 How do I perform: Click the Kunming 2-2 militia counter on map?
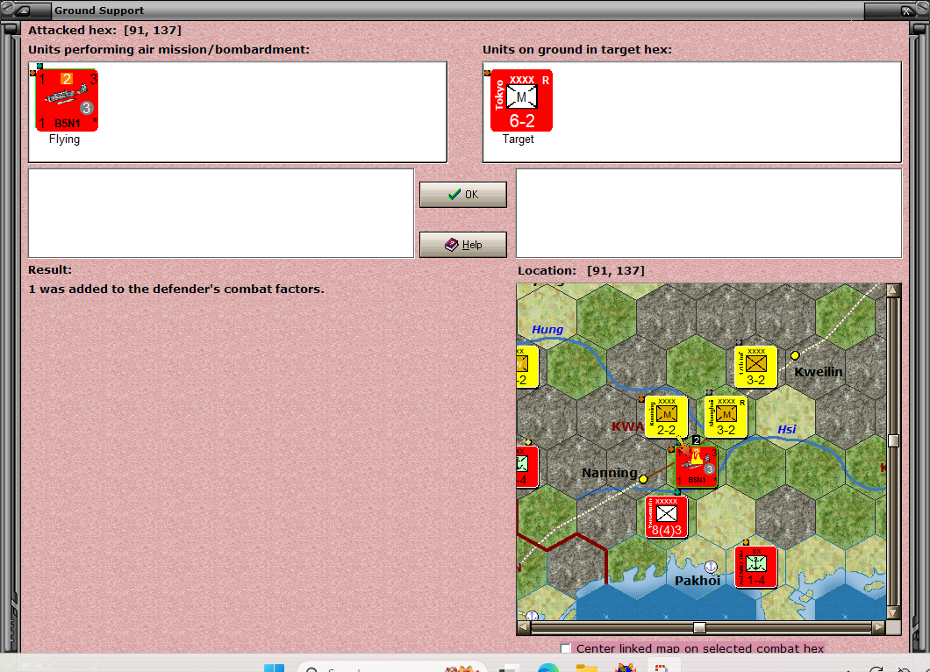pyautogui.click(x=668, y=415)
